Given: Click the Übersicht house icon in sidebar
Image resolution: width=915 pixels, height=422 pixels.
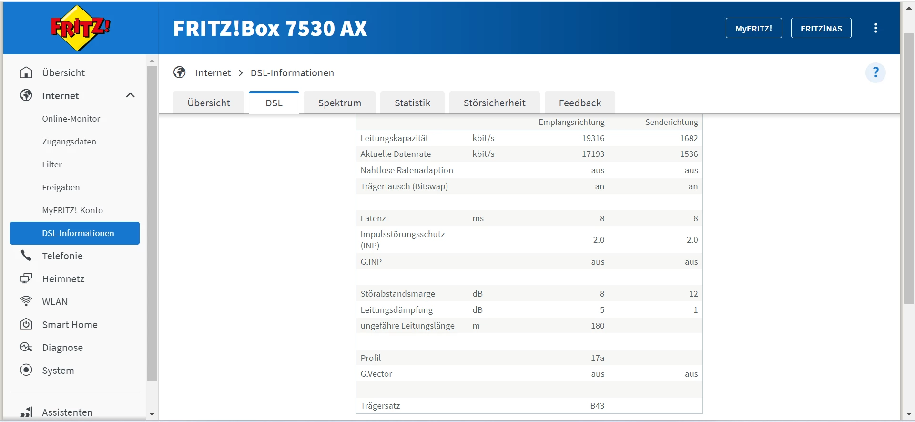Looking at the screenshot, I should [26, 72].
